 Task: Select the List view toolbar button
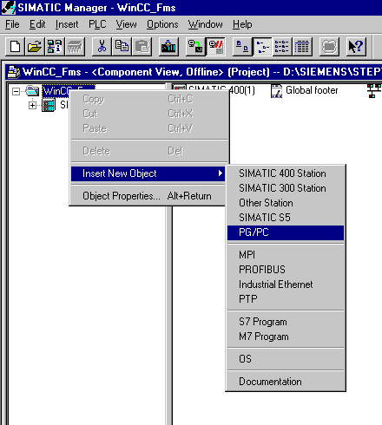coord(282,47)
